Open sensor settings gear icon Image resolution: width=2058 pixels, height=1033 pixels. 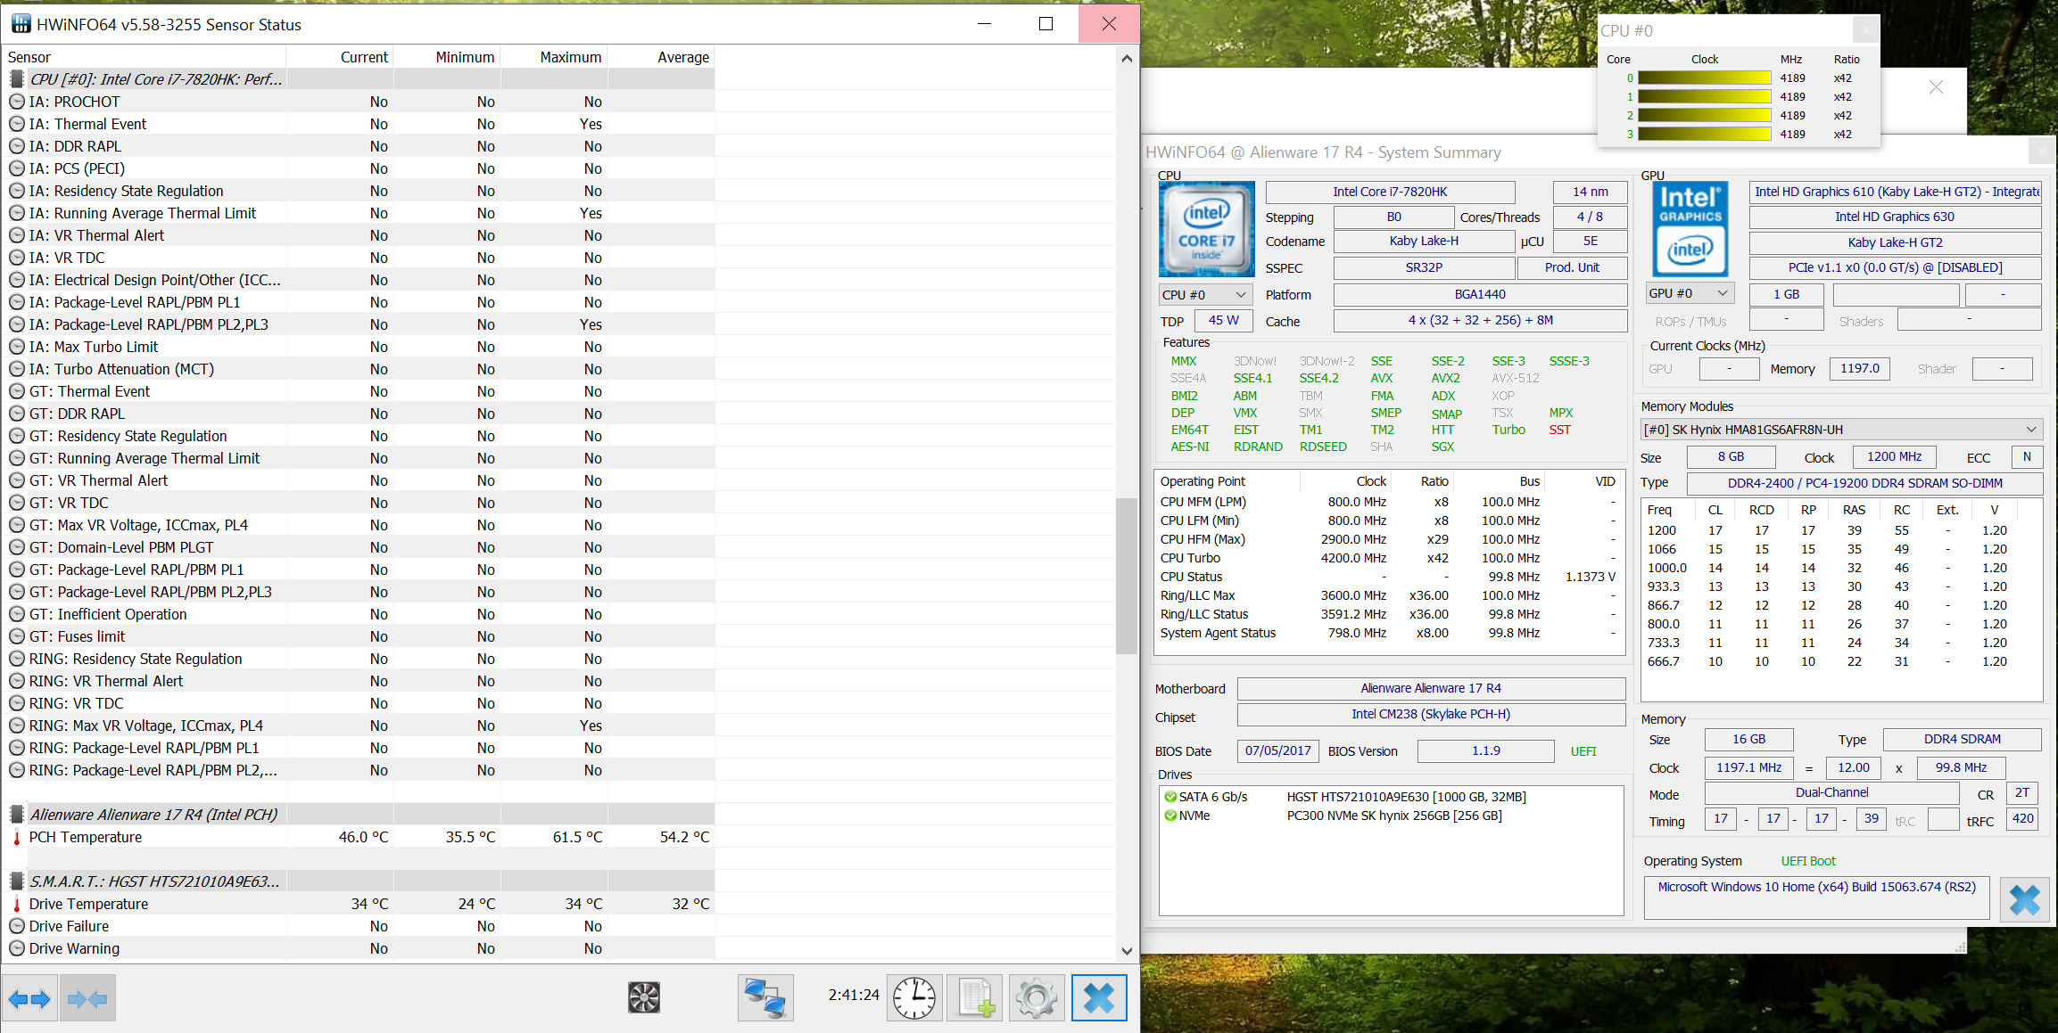tap(1037, 997)
